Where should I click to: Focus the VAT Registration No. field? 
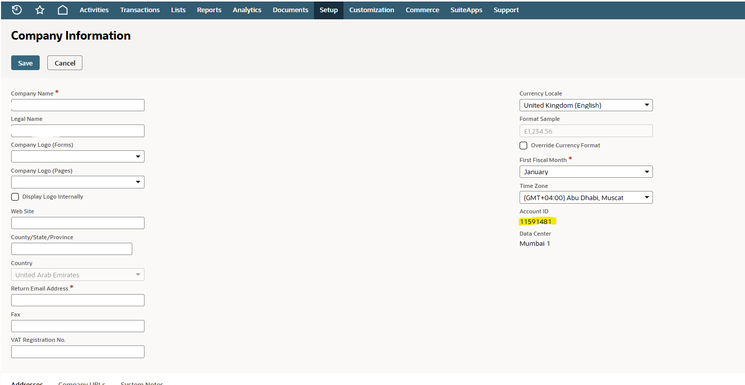point(78,351)
